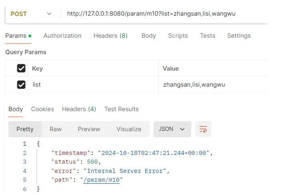The width and height of the screenshot is (291, 195).
Task: Switch to Raw response view
Action: click(x=56, y=129)
